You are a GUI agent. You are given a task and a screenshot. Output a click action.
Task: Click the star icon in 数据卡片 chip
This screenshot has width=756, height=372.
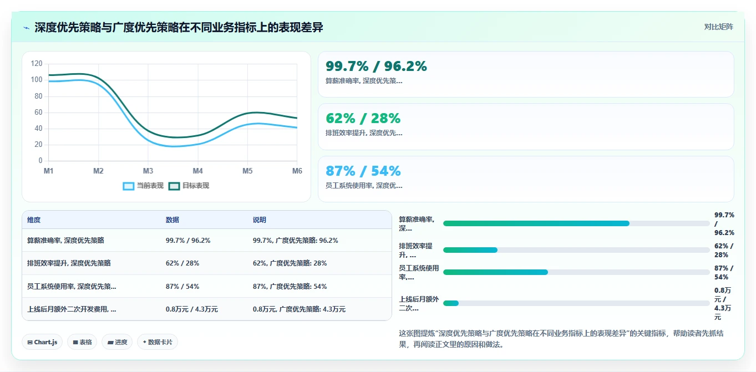click(x=145, y=342)
